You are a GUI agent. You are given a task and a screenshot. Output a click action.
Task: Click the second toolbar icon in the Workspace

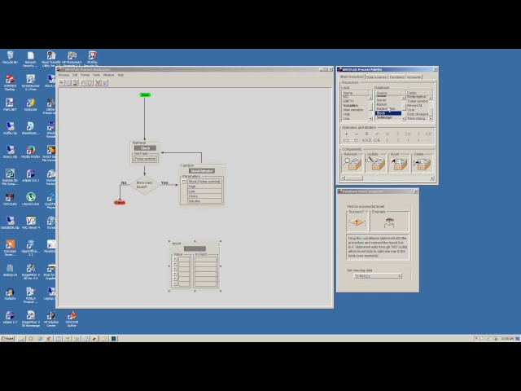68,82
